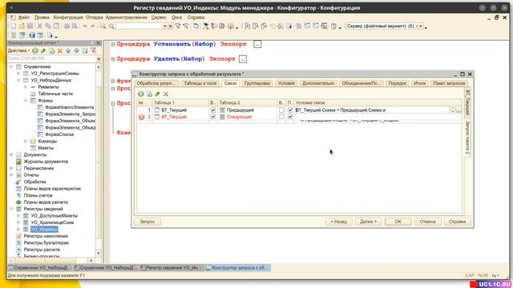
Task: Collapse procedure Установить in code editor
Action: click(x=113, y=44)
